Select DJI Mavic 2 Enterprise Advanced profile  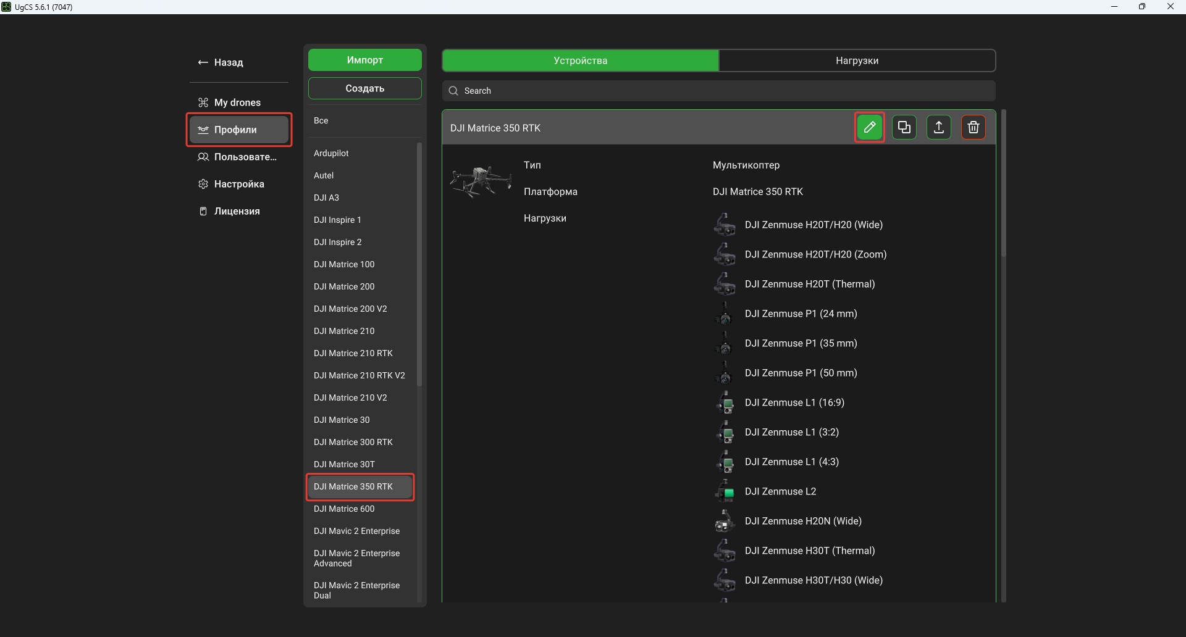pos(361,558)
